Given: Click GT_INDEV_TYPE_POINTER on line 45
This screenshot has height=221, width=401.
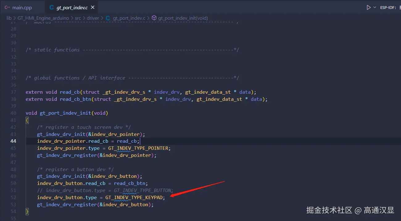Looking at the screenshot, I should pos(138,148).
